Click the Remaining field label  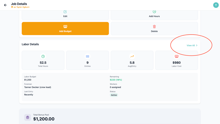(x=114, y=77)
